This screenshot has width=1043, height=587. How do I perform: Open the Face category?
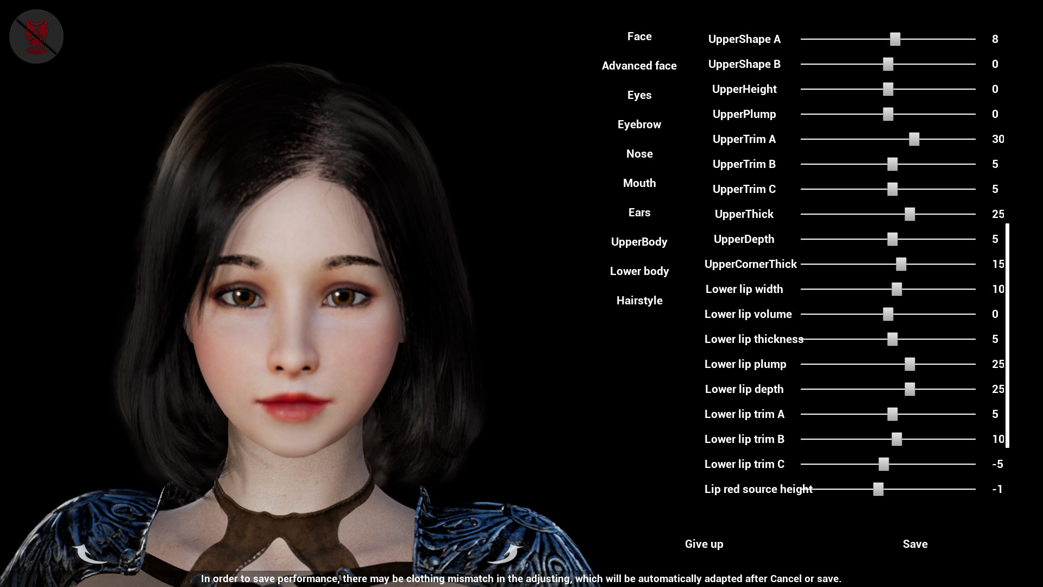[639, 36]
